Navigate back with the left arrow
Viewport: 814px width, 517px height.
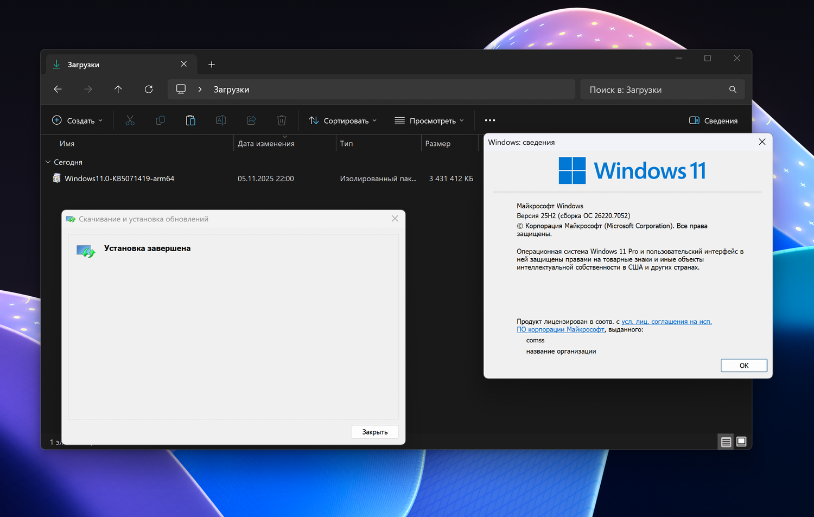58,90
